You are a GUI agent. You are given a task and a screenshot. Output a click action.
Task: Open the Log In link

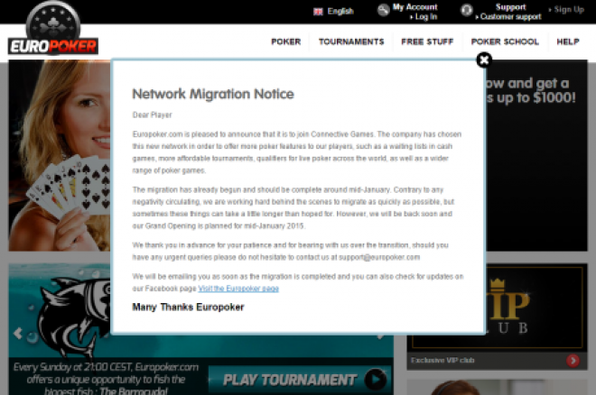coord(425,17)
